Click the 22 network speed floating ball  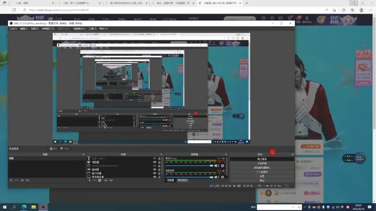360,158
